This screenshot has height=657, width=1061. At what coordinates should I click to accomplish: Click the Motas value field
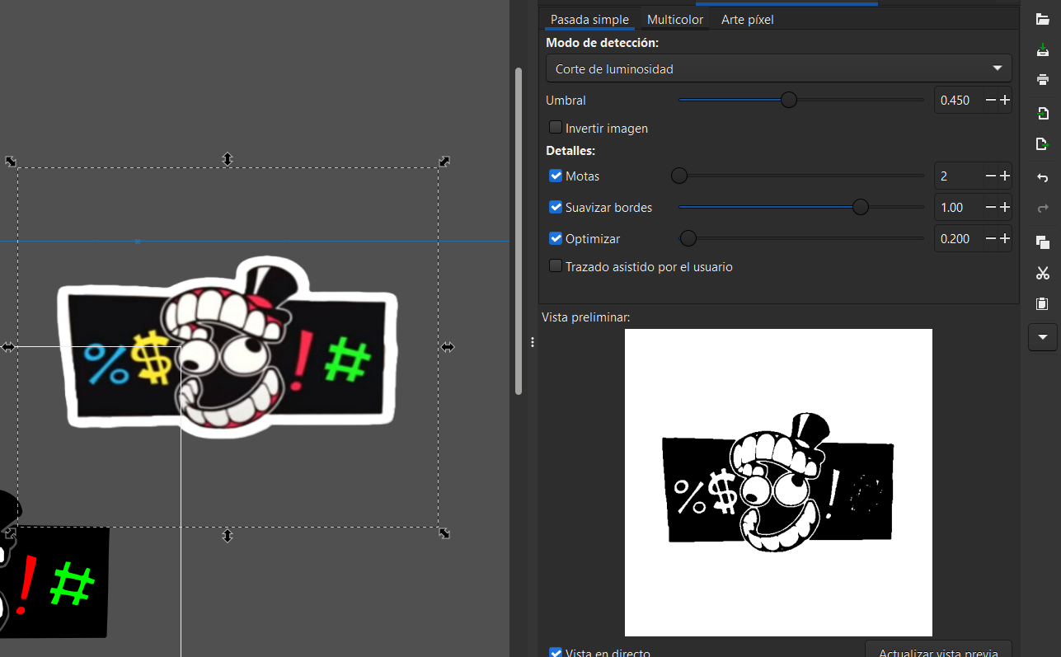point(958,176)
